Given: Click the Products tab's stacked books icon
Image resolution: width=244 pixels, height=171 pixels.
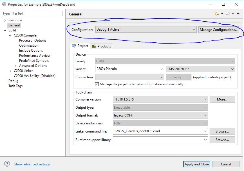Looking at the screenshot, I should (93, 46).
